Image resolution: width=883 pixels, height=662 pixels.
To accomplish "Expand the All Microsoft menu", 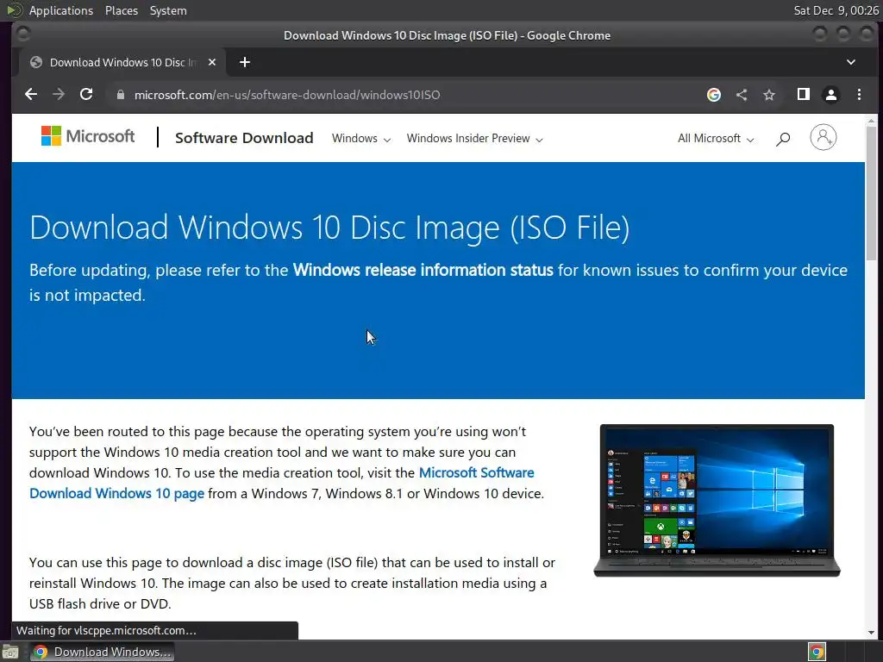I will tap(716, 139).
